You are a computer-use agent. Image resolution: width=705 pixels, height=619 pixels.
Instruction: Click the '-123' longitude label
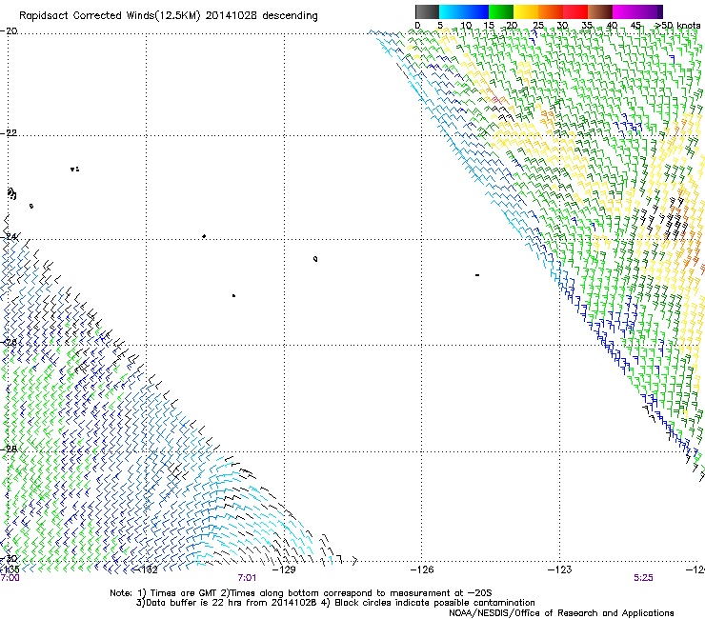tap(560, 570)
